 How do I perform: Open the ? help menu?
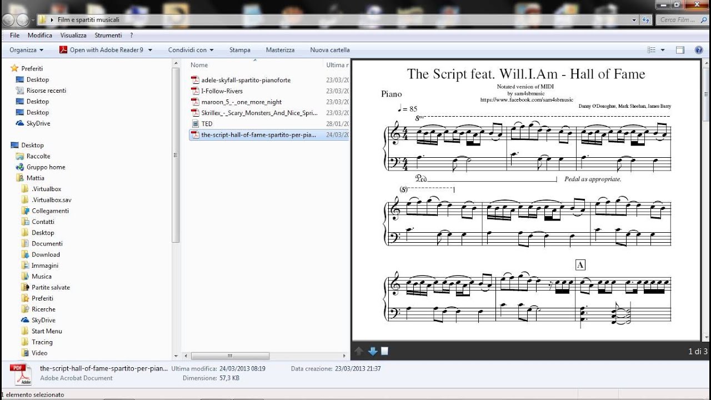132,35
